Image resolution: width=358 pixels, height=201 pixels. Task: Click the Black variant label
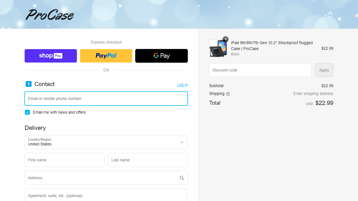235,54
